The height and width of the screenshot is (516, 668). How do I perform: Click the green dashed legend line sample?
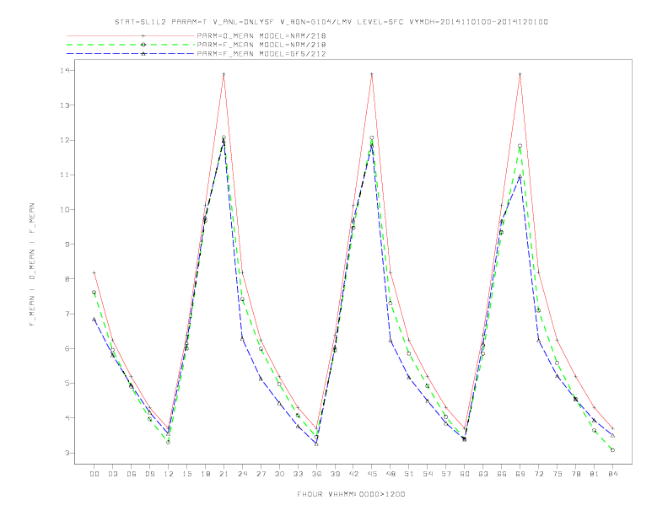(131, 45)
